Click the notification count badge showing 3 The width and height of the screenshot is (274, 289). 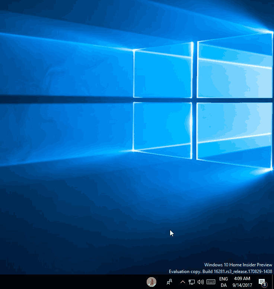(264, 285)
